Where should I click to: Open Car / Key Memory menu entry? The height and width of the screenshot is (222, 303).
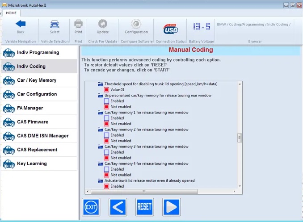[x=39, y=80]
